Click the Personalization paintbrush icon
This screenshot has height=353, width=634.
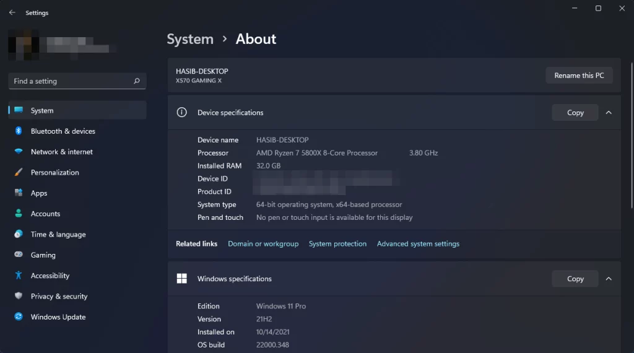point(19,172)
